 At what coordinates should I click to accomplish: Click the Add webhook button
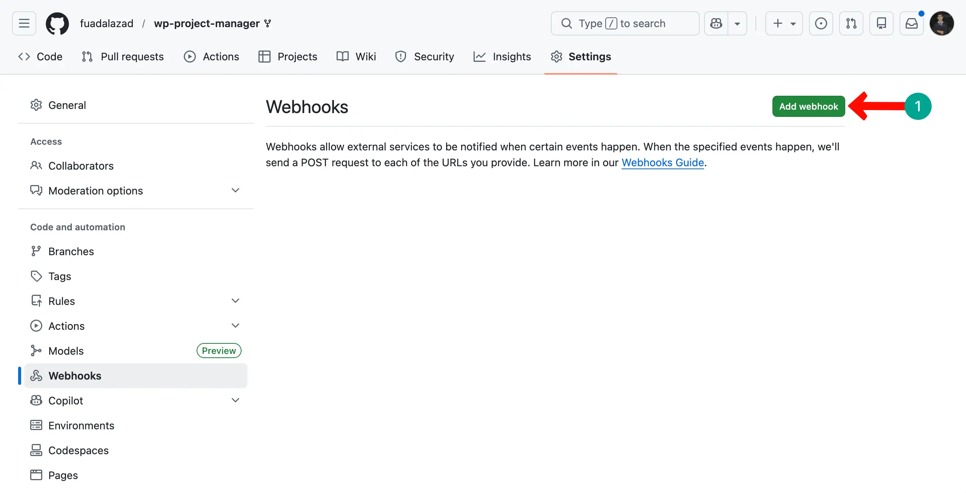click(808, 106)
